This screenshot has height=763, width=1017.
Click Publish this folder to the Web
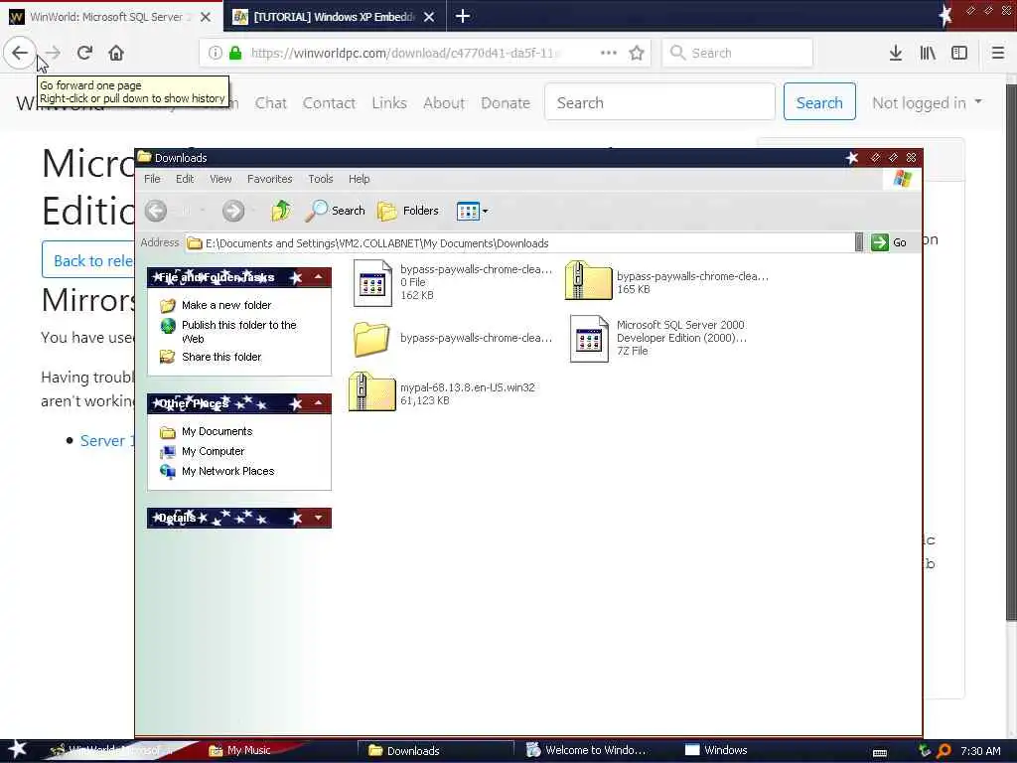[238, 332]
